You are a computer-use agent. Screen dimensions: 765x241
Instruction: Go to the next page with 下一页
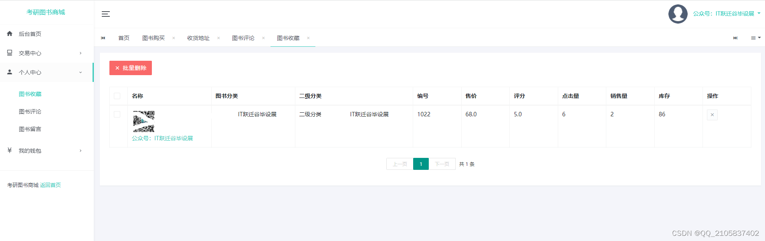pos(442,164)
